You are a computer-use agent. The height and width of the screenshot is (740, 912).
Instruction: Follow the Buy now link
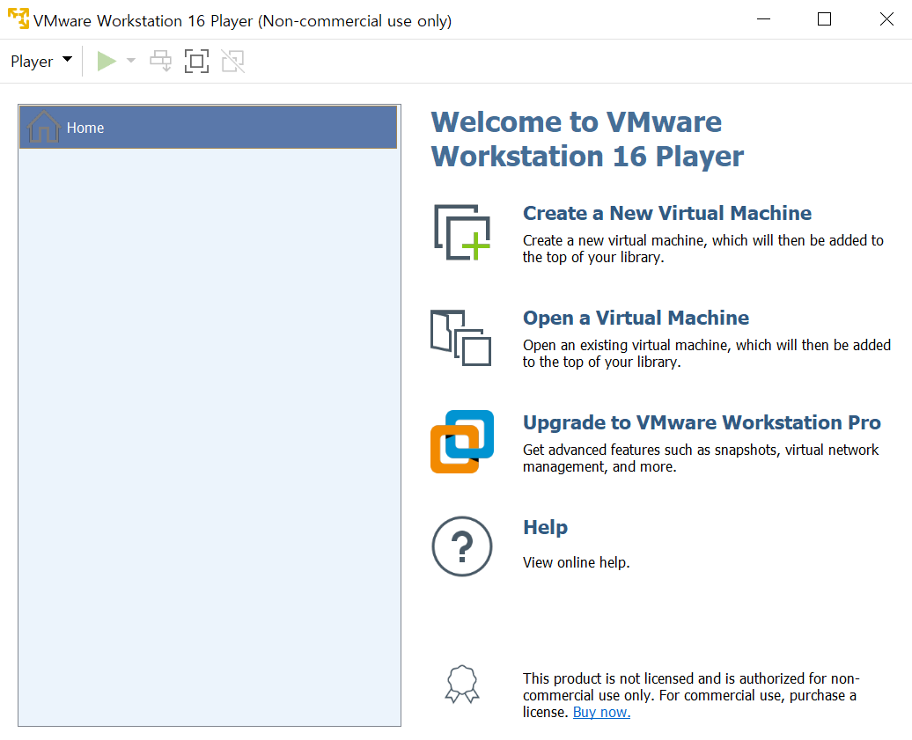[x=601, y=712]
